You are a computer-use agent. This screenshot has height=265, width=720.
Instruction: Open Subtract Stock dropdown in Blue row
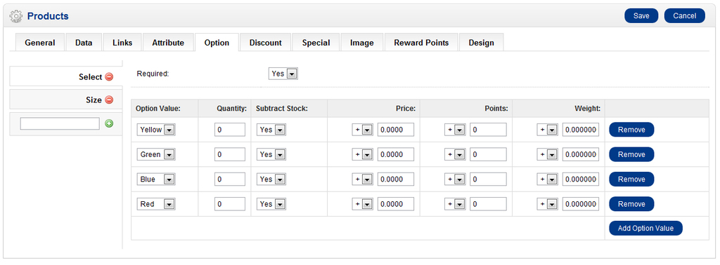tap(271, 179)
